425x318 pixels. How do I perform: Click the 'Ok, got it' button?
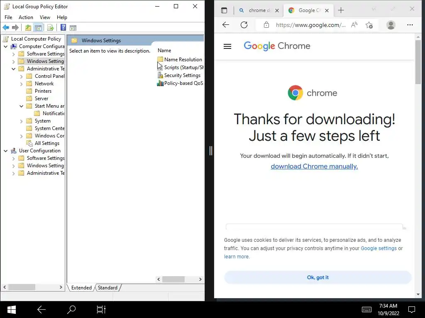[318, 277]
